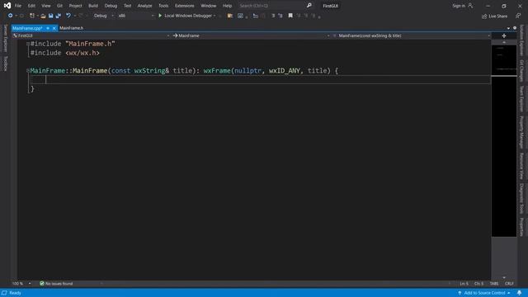The image size is (528, 297).
Task: Click the split editor plus icon
Action: (504, 35)
